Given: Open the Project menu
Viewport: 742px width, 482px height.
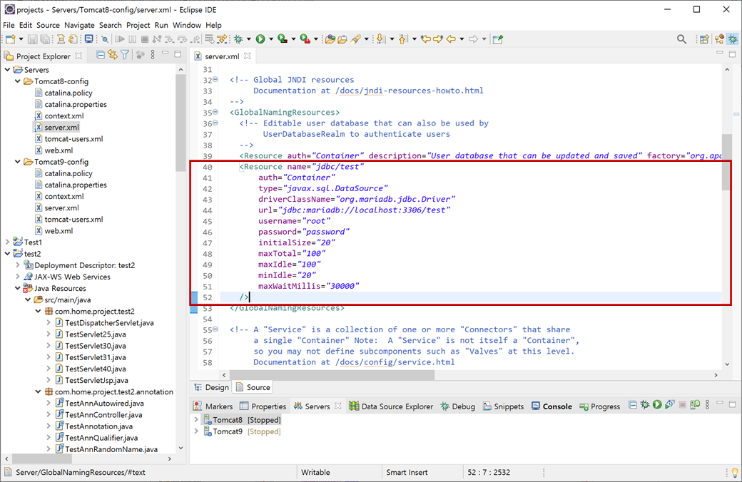Looking at the screenshot, I should tap(138, 25).
